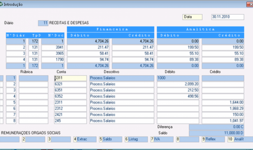Image resolution: width=253 pixels, height=150 pixels.
Task: Click line number 6 in the entry grid
Action: (x=11, y=109)
